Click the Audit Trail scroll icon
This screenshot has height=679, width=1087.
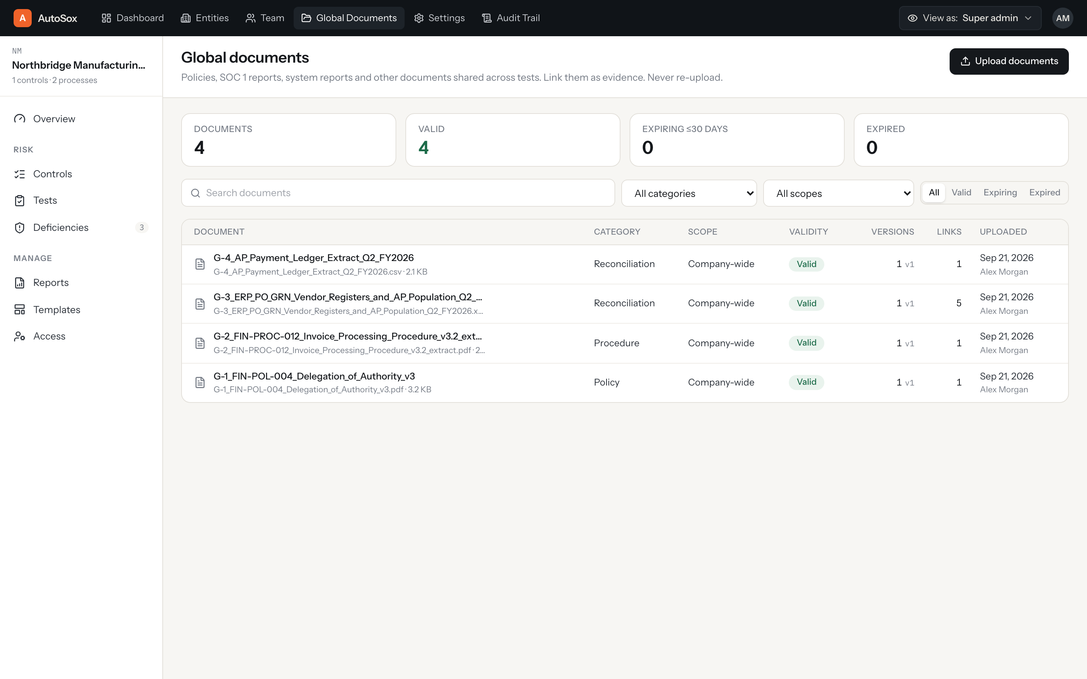[487, 18]
